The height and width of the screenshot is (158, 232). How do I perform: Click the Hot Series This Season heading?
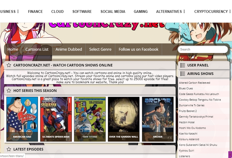click(x=35, y=91)
